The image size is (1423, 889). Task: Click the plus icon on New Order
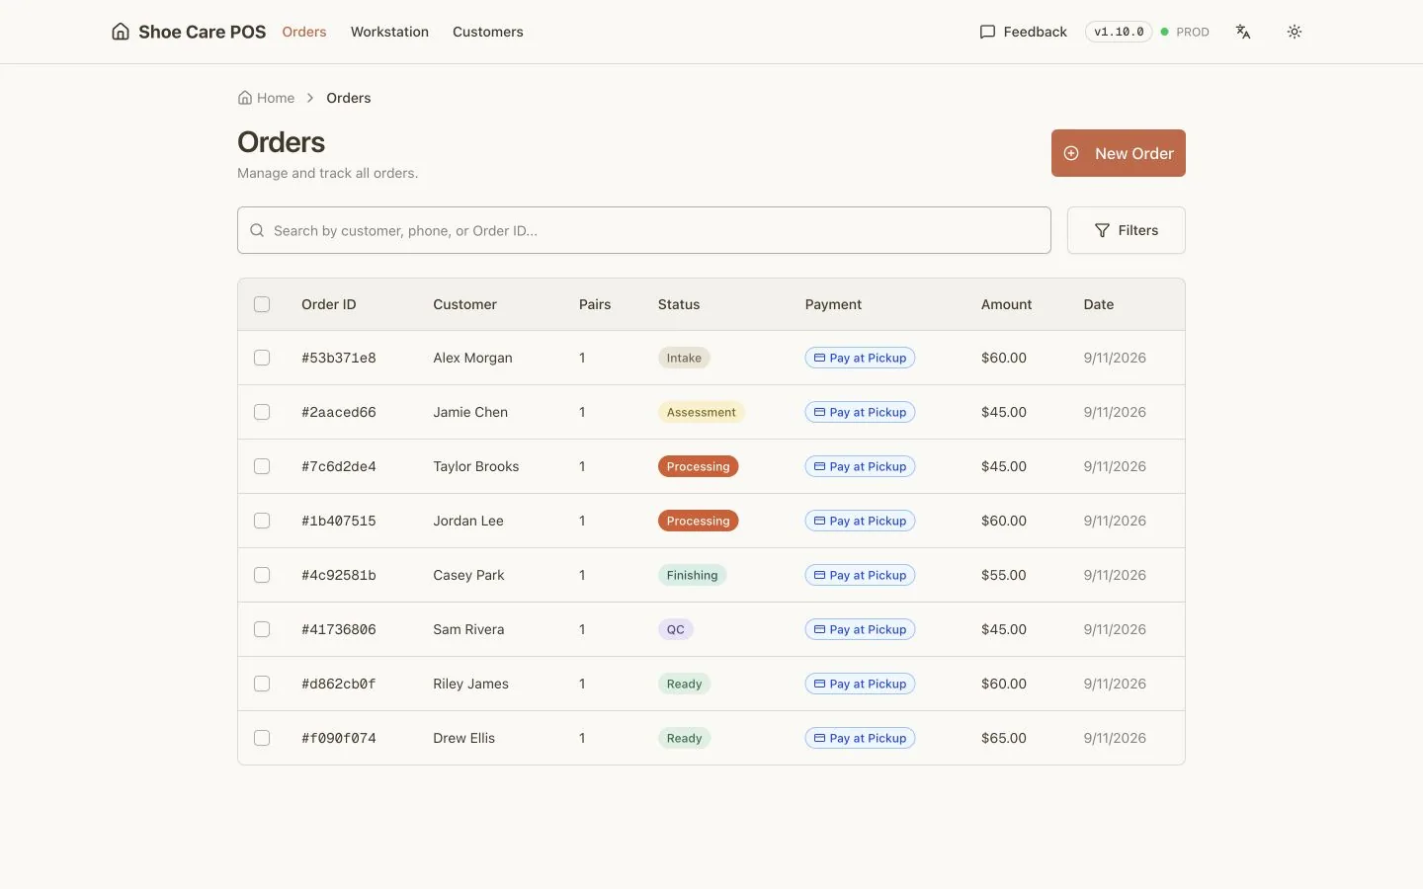click(1071, 153)
